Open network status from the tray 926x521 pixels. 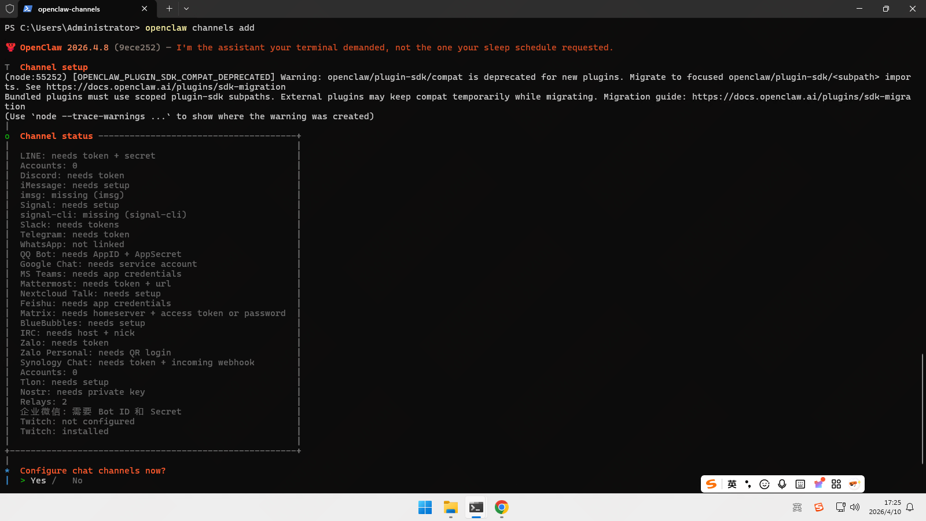point(840,508)
